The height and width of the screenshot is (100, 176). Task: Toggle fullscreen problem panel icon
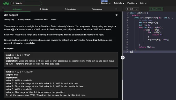tap(116, 9)
